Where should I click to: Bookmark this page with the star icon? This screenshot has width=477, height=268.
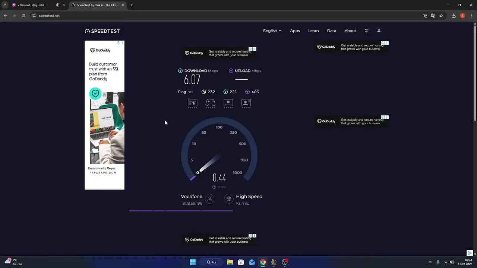point(441,16)
